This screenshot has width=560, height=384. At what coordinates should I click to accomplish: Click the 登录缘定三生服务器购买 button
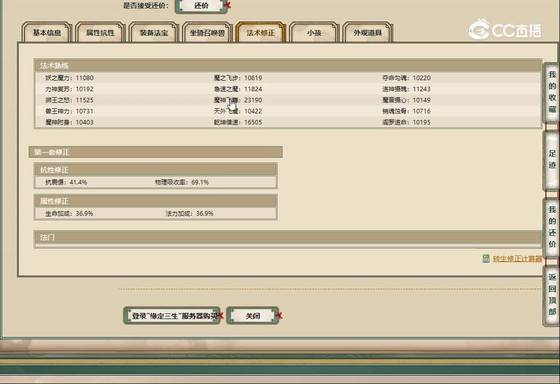coord(171,315)
